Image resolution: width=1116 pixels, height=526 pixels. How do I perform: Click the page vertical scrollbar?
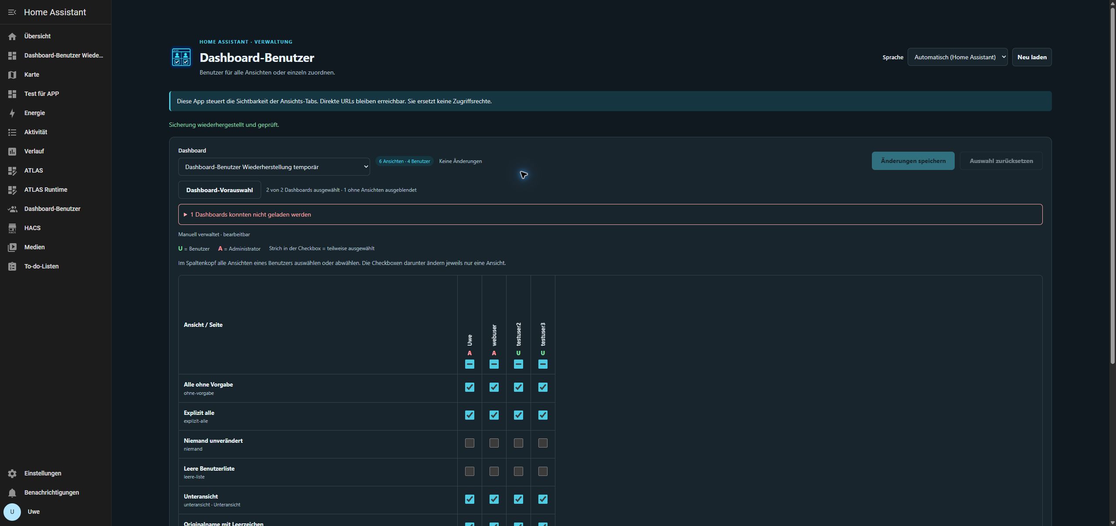[x=1113, y=186]
